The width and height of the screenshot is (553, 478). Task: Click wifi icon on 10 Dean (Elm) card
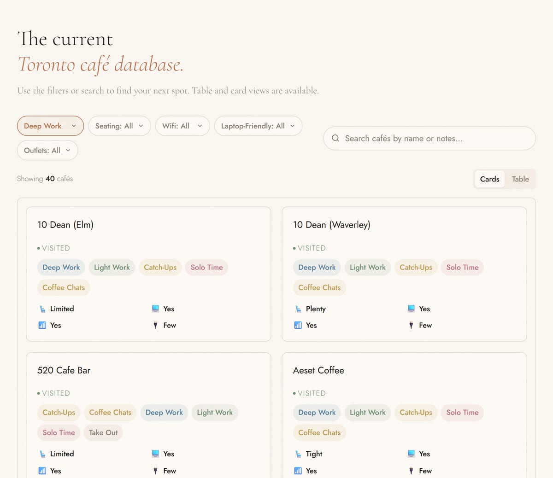[x=42, y=325]
